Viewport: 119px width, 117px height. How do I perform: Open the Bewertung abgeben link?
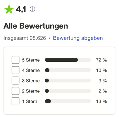78,38
